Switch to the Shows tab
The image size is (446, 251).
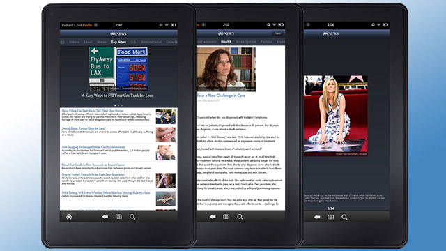[x=101, y=42]
